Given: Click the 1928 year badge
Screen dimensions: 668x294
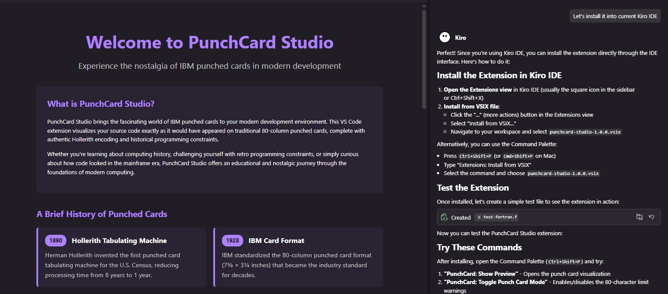Looking at the screenshot, I should click(232, 240).
